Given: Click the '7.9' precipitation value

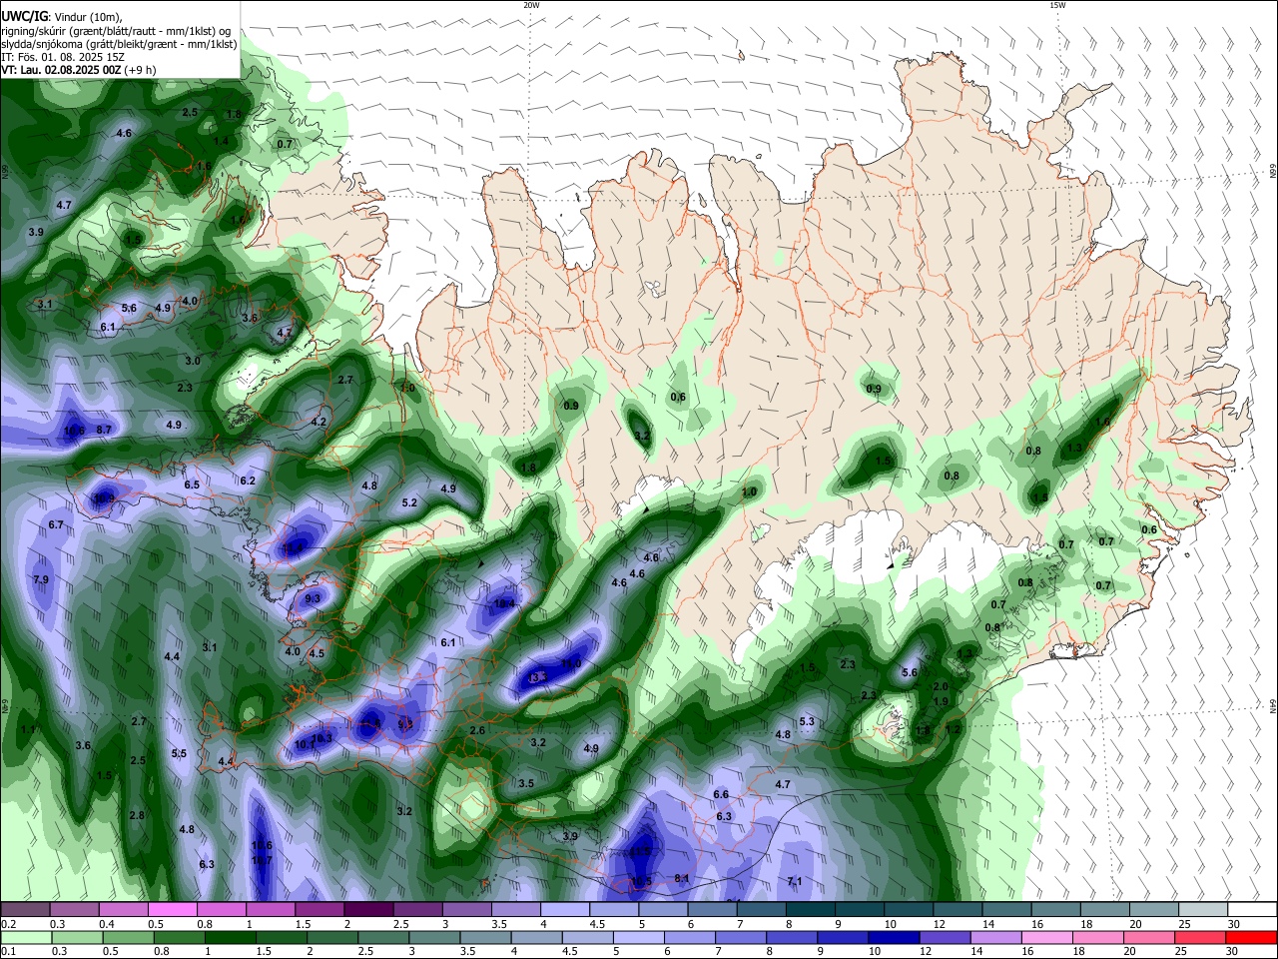Looking at the screenshot, I should coord(41,579).
